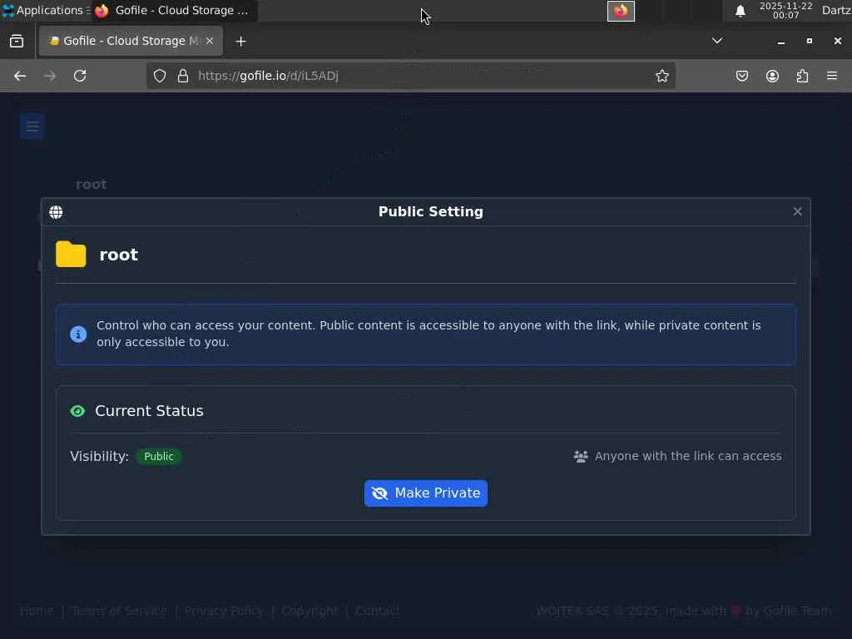Bookmark this page with star icon
Image resolution: width=852 pixels, height=639 pixels.
(662, 76)
